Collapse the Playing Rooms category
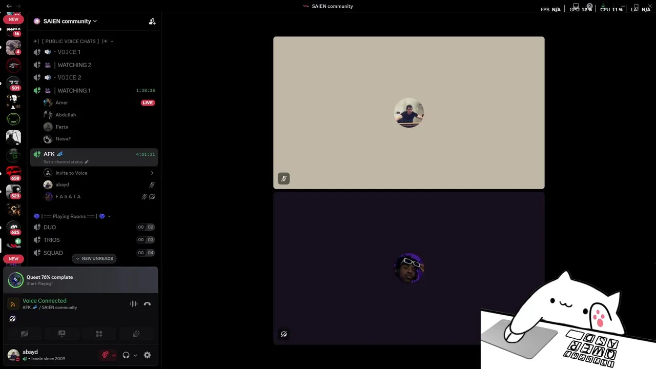 [x=72, y=216]
